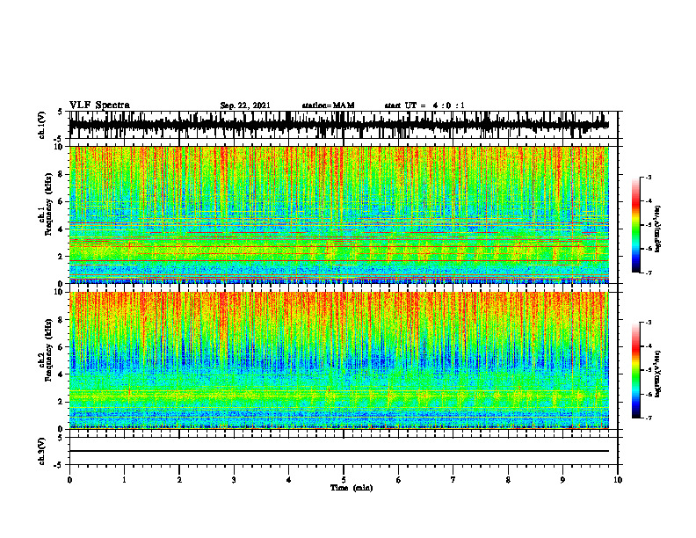696x538 pixels.
Task: Click the "-3" tick on ch.1 colorbar
Action: tap(648, 178)
